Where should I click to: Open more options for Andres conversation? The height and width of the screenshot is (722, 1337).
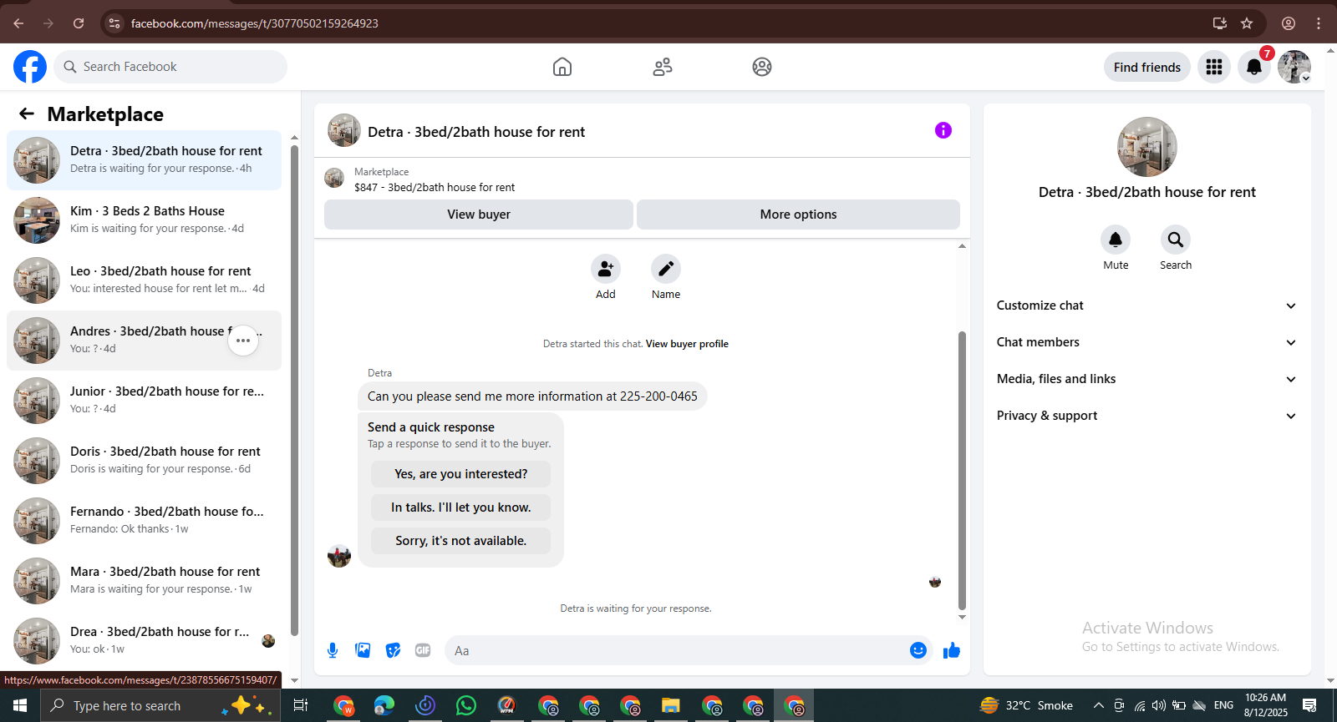[x=243, y=341]
